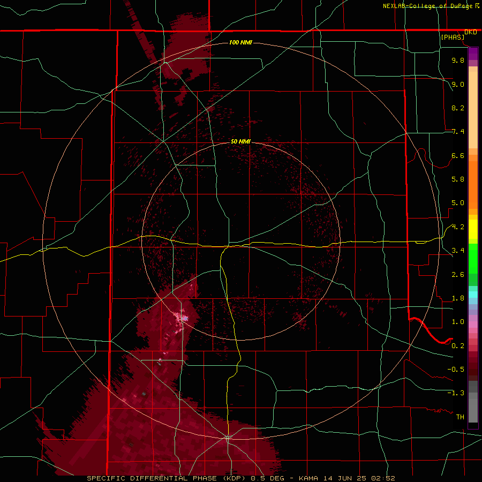Click the 4.2 value on color scale

(x=458, y=227)
